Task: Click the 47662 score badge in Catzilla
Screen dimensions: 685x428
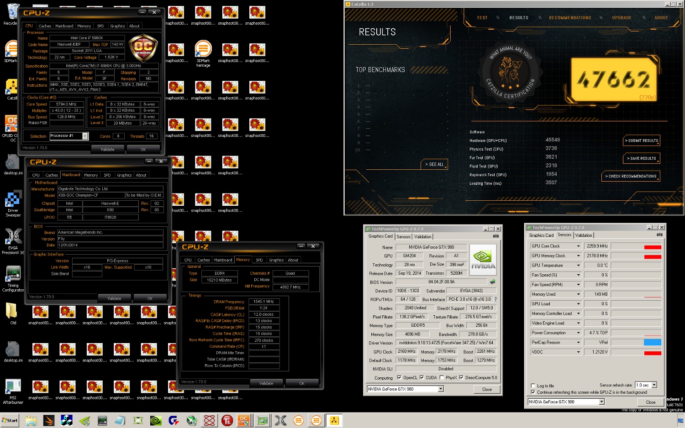Action: pyautogui.click(x=614, y=80)
